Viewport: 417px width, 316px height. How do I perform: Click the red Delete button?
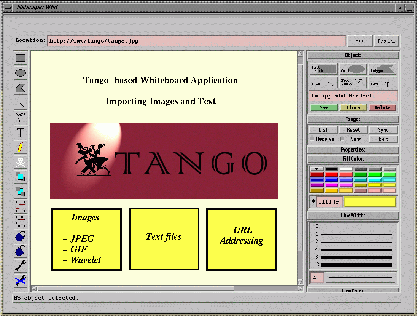point(382,107)
